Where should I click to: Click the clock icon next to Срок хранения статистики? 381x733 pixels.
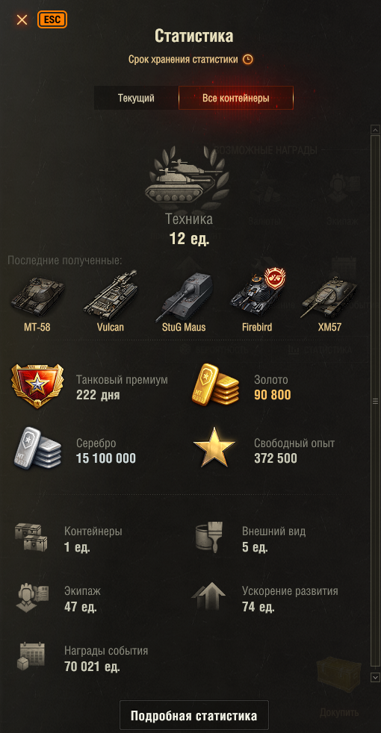[x=247, y=60]
